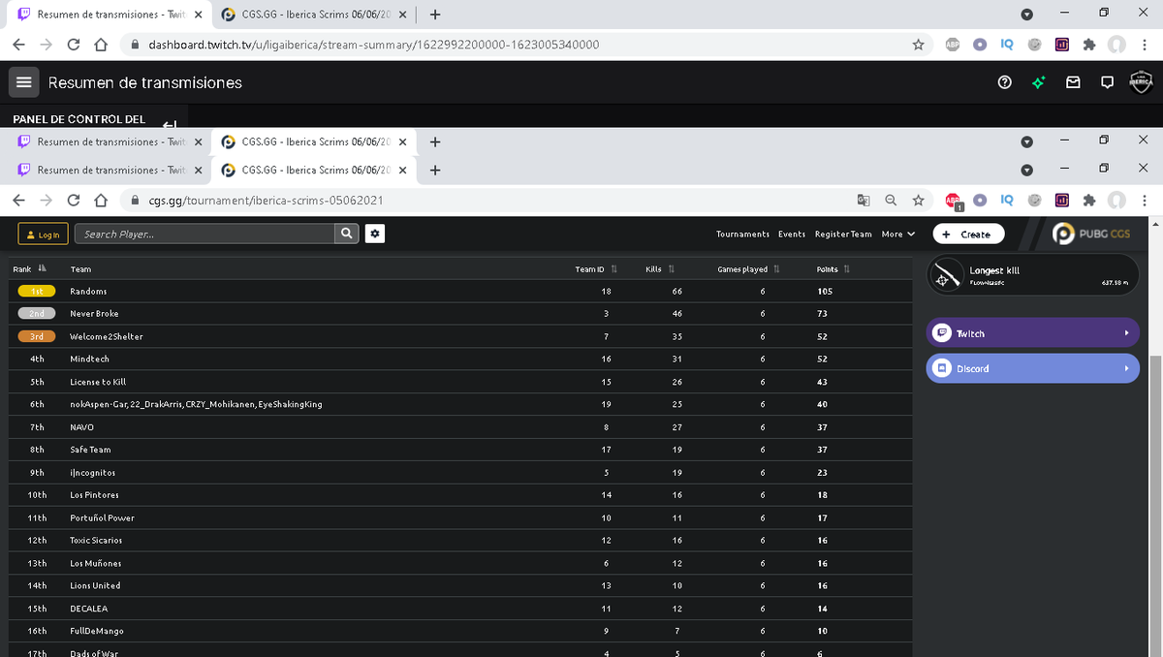The height and width of the screenshot is (657, 1163).
Task: Select the Toxic Sicarios team name
Action: click(x=96, y=540)
